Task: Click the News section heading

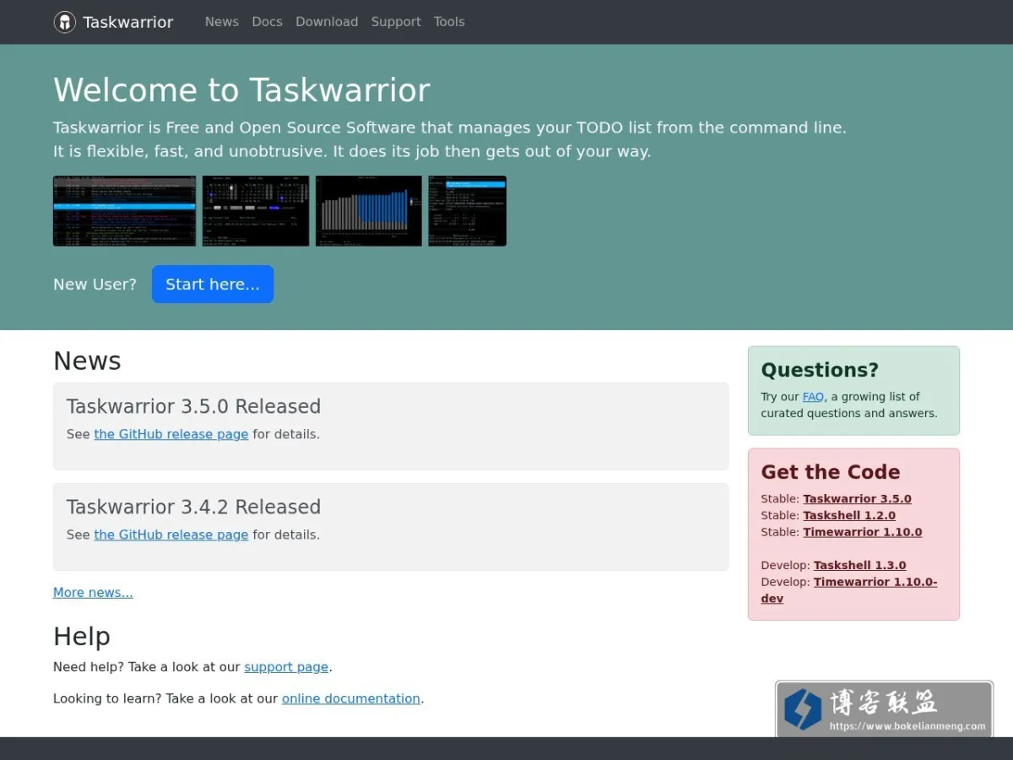Action: tap(87, 361)
